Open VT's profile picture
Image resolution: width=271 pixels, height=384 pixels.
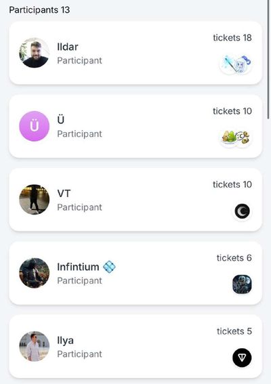click(x=35, y=200)
